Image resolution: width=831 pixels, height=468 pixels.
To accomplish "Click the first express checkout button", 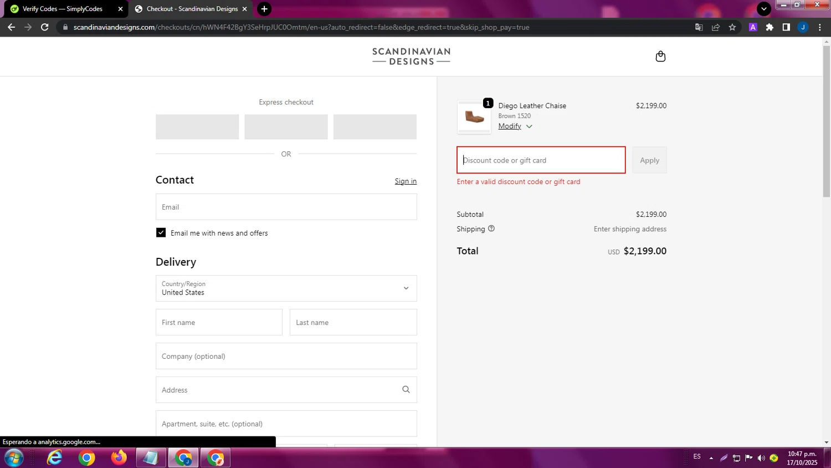I will click(197, 127).
